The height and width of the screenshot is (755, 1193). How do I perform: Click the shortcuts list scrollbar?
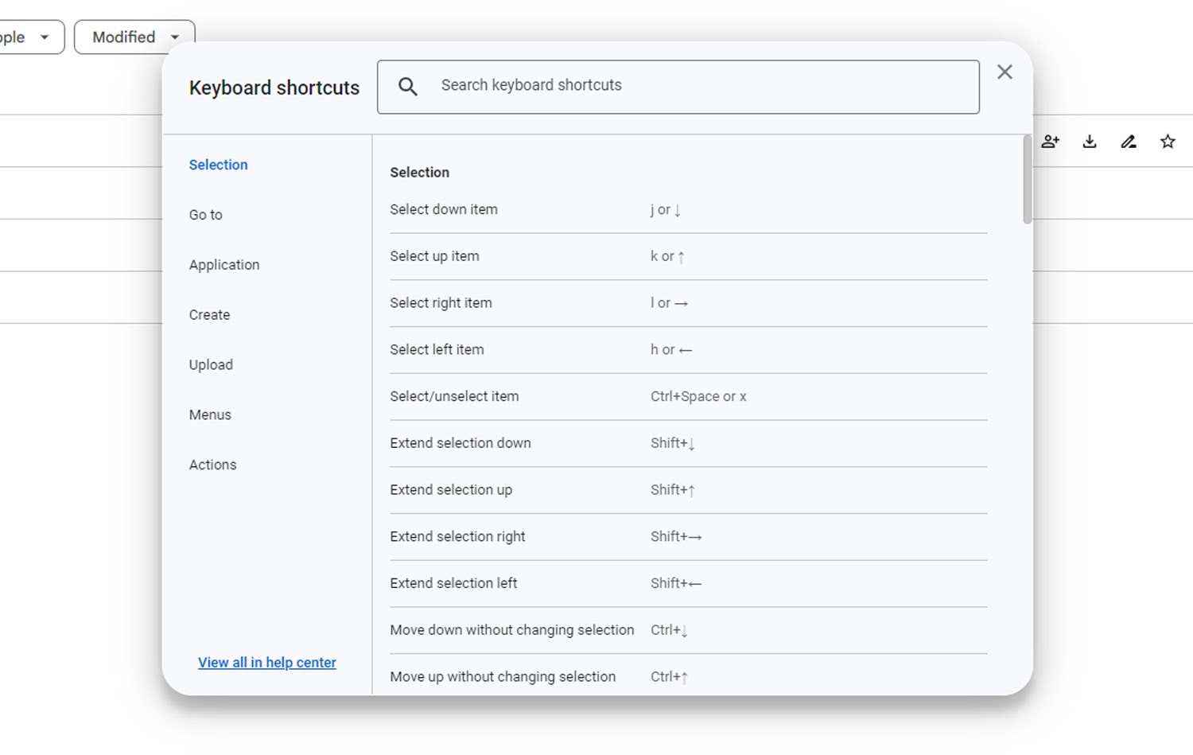pyautogui.click(x=1025, y=183)
